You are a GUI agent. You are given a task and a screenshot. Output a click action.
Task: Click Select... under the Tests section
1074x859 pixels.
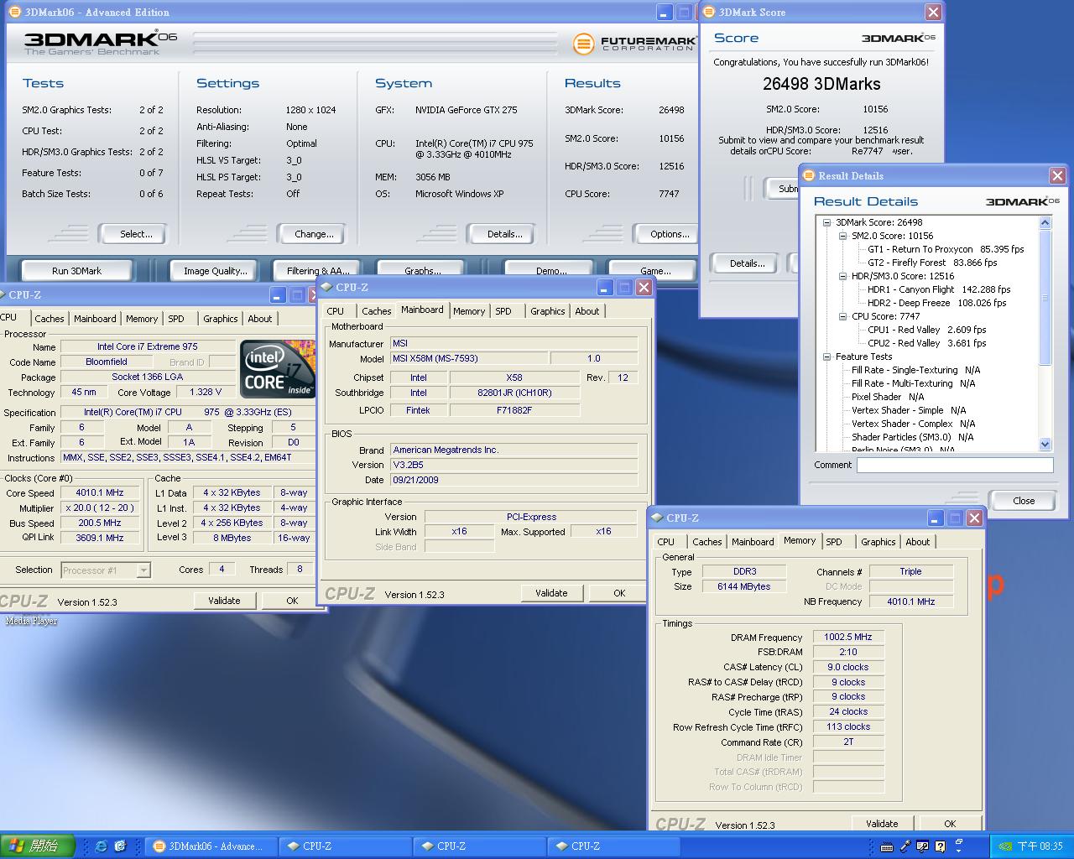135,234
